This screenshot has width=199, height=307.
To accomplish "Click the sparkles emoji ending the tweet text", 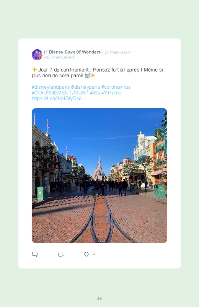I will click(x=92, y=76).
